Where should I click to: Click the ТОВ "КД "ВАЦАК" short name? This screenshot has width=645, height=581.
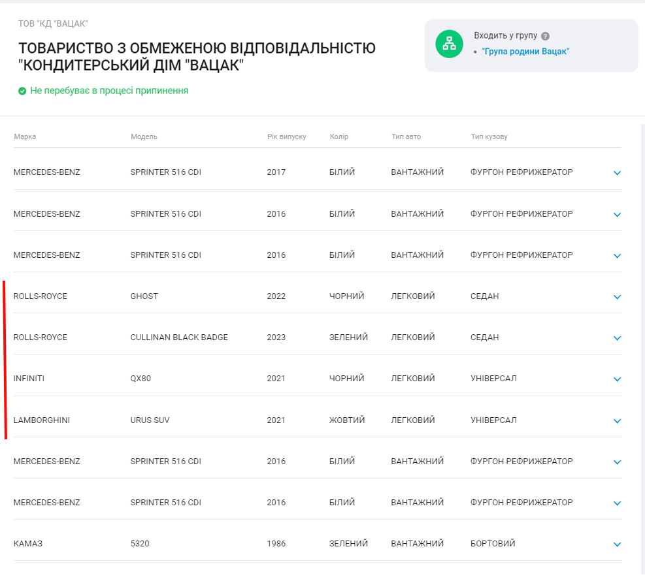coord(53,24)
